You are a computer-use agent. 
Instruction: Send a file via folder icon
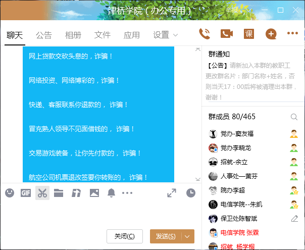pyautogui.click(x=59, y=193)
